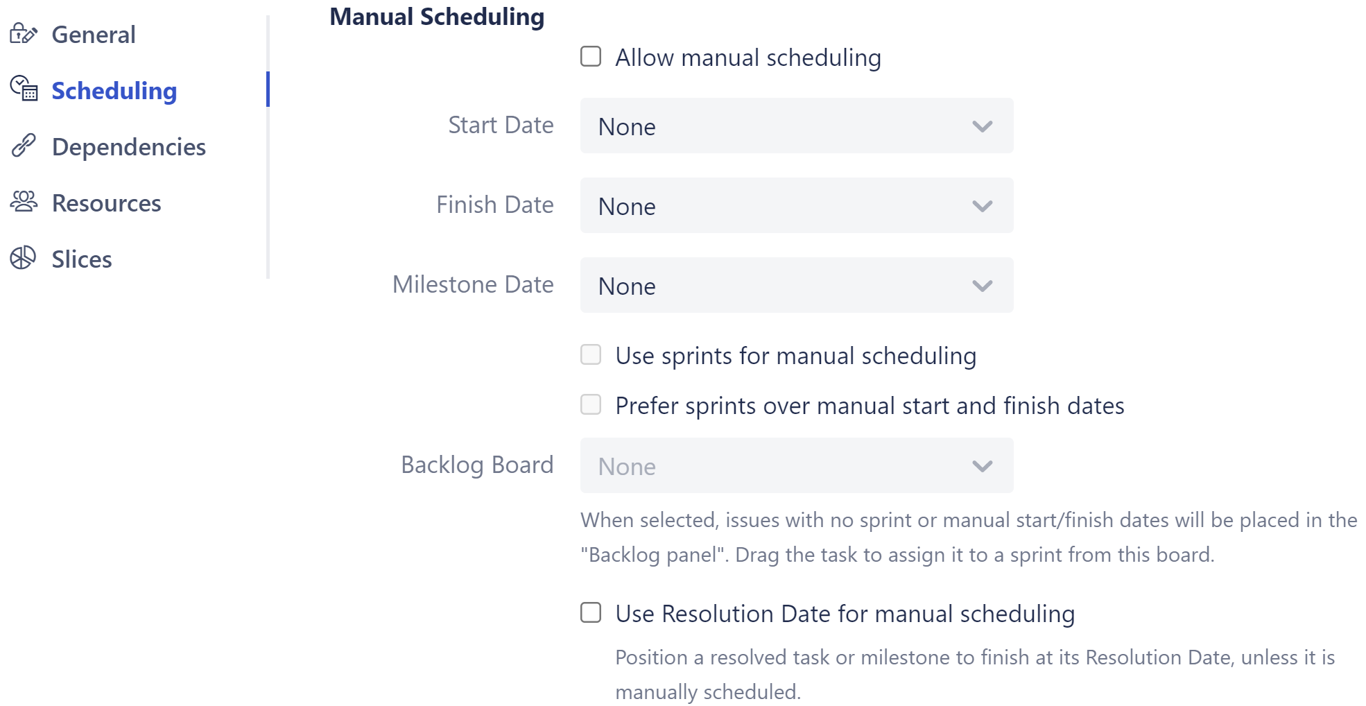This screenshot has width=1366, height=706.
Task: Click the General settings pencil icon
Action: (x=23, y=34)
